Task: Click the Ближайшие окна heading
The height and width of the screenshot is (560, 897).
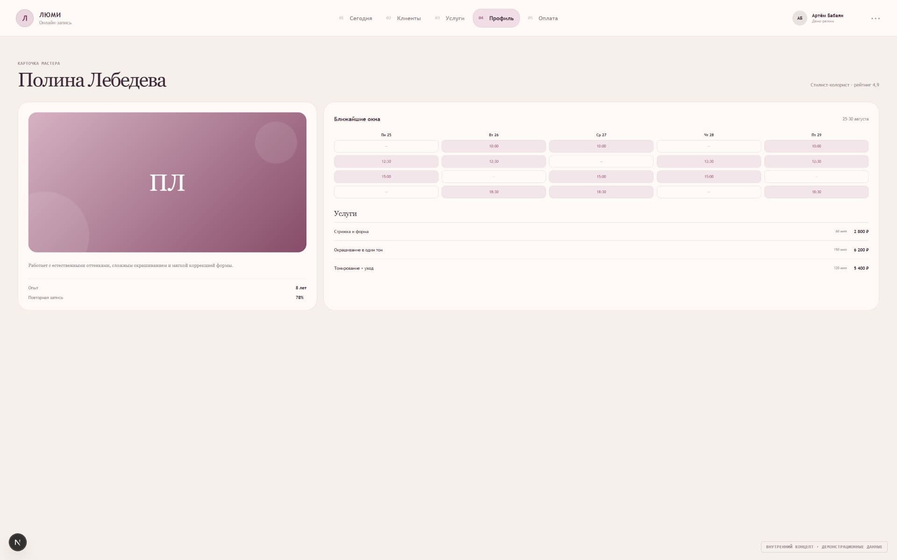Action: tap(357, 119)
